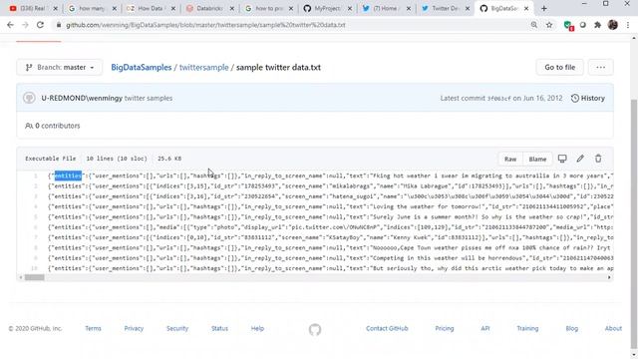
Task: Click the highlighted 'entities' word in line 1
Action: click(x=68, y=176)
